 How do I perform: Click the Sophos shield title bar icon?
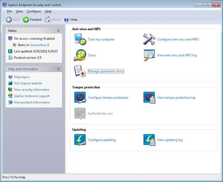[5, 5]
